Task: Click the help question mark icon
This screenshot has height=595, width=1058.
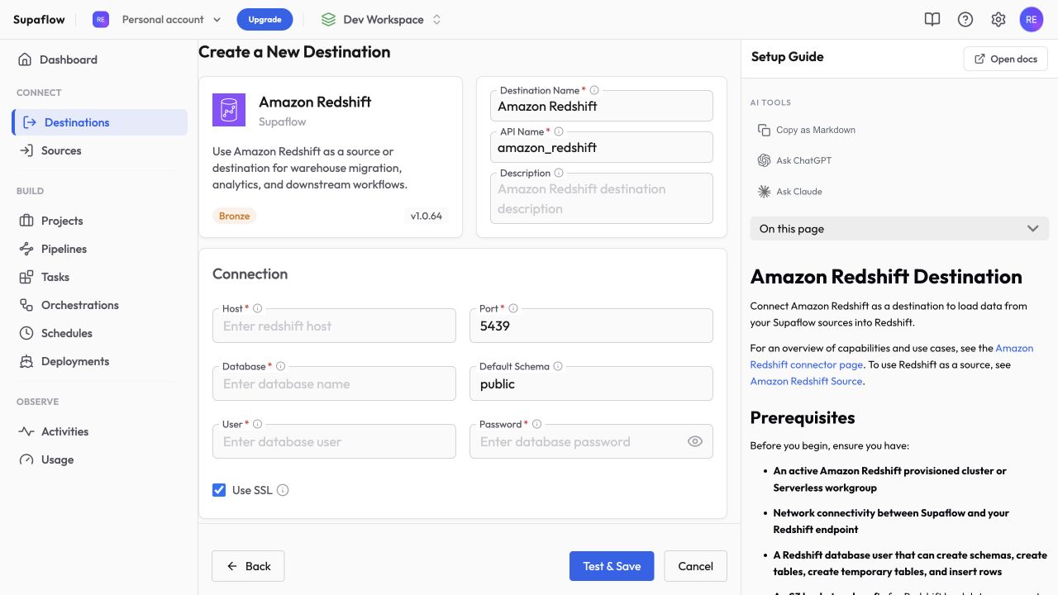Action: 965,19
